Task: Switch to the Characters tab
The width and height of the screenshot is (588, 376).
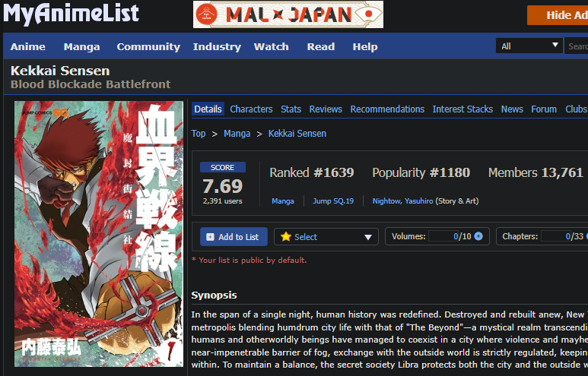Action: [251, 109]
